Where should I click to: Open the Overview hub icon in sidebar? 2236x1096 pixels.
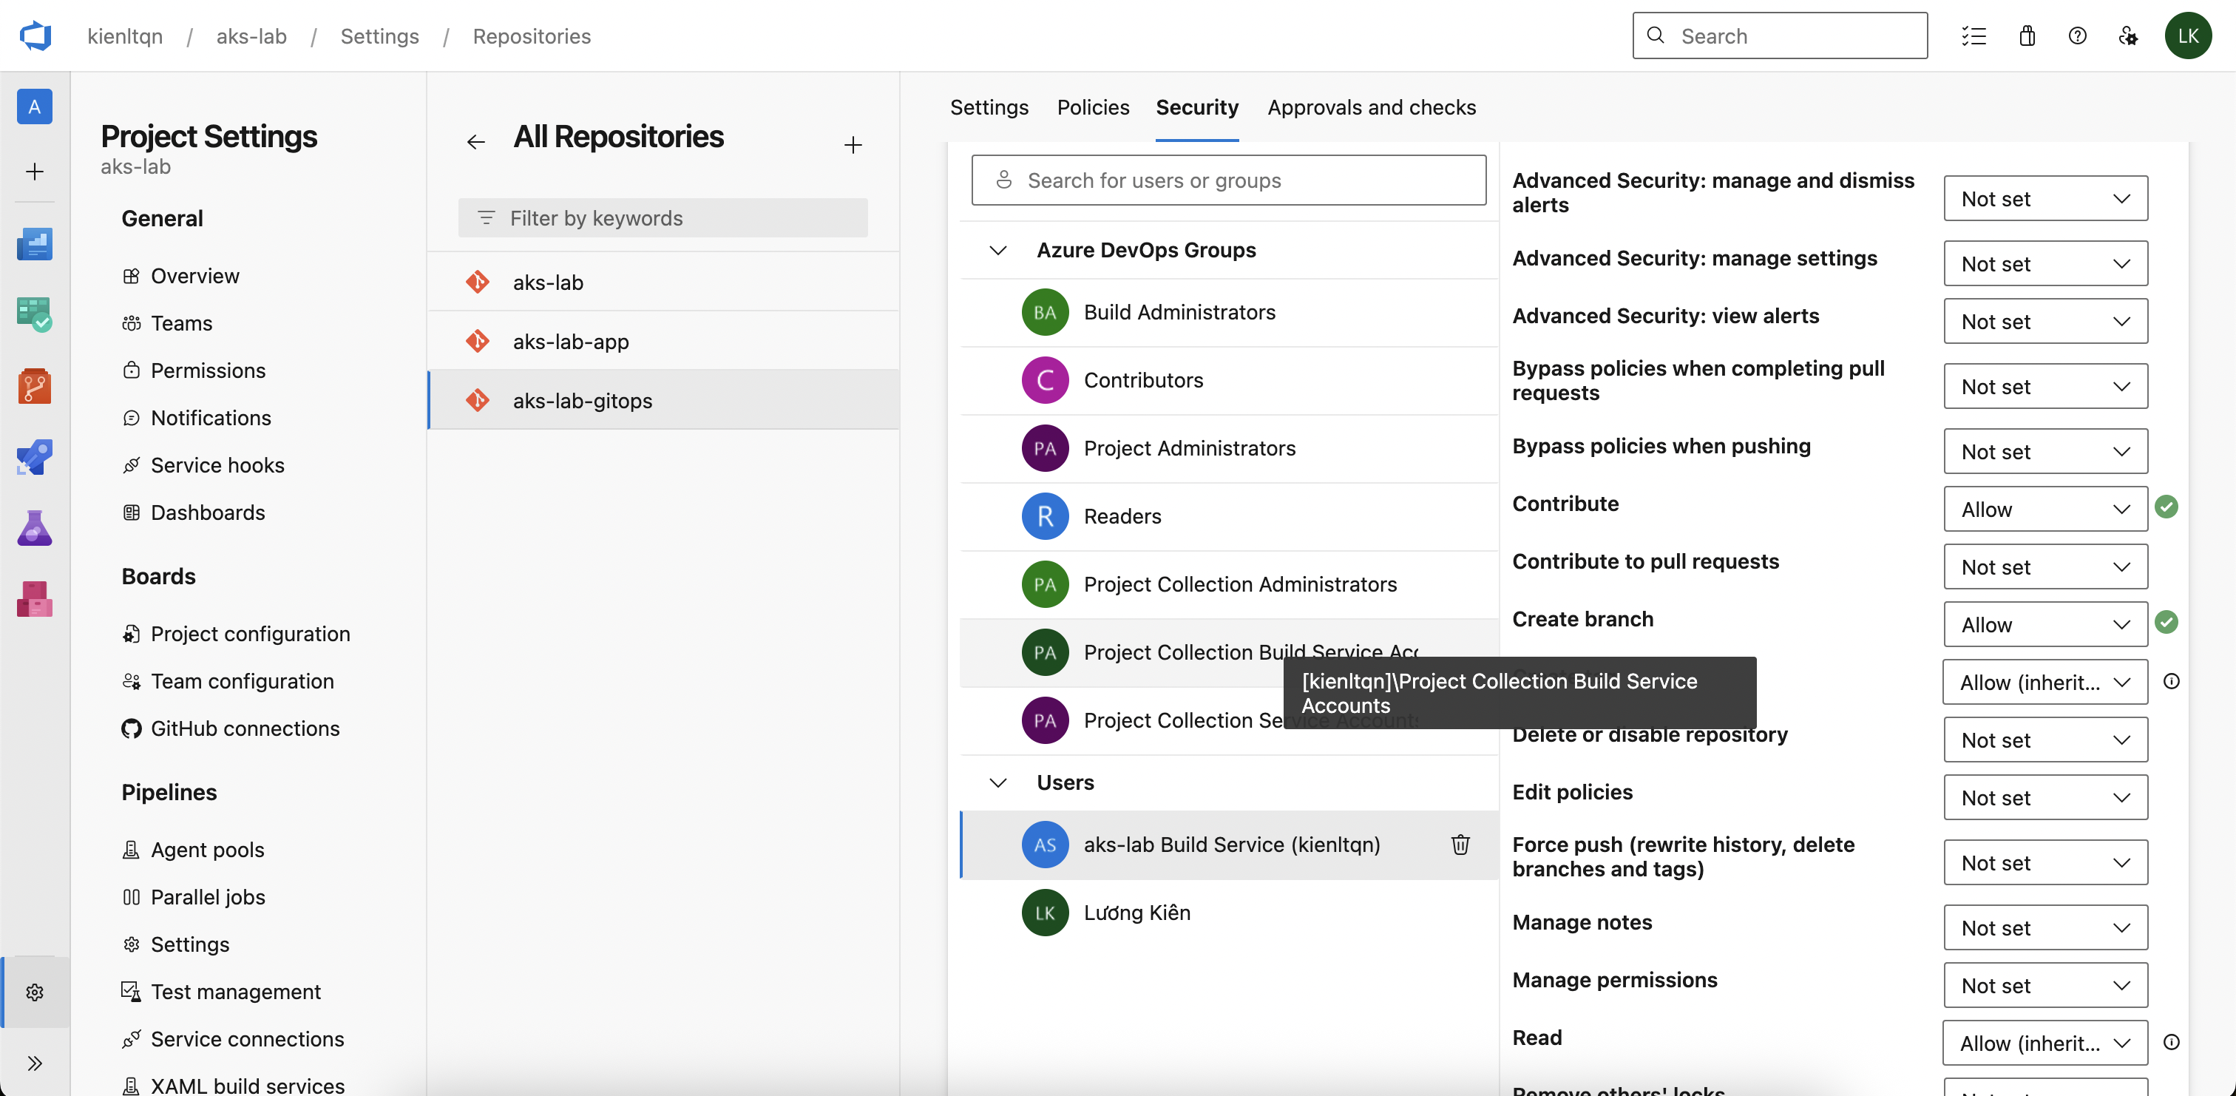35,244
